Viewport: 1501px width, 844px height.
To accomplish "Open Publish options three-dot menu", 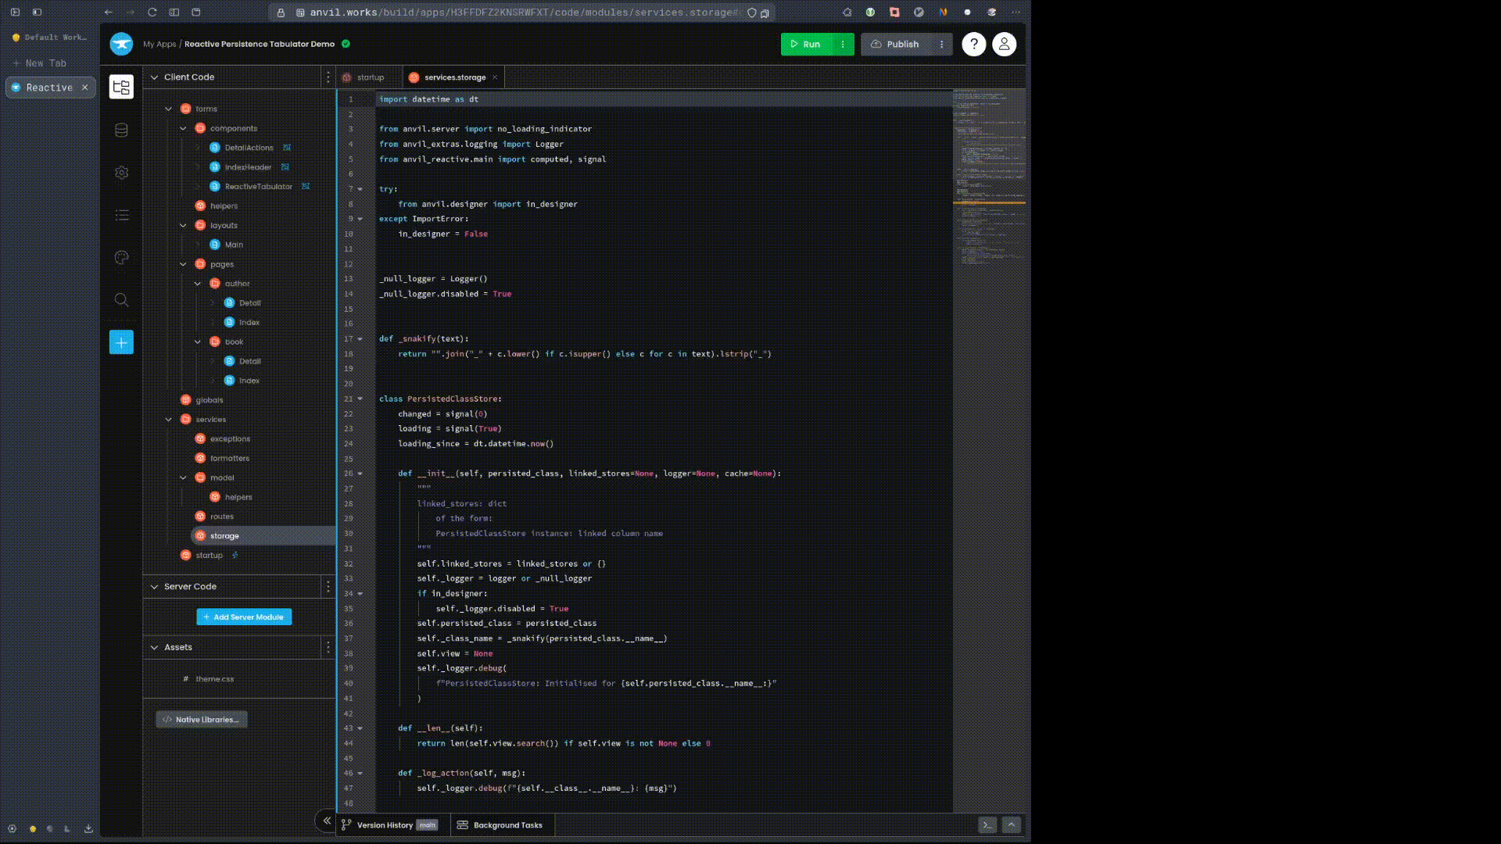I will tap(941, 44).
